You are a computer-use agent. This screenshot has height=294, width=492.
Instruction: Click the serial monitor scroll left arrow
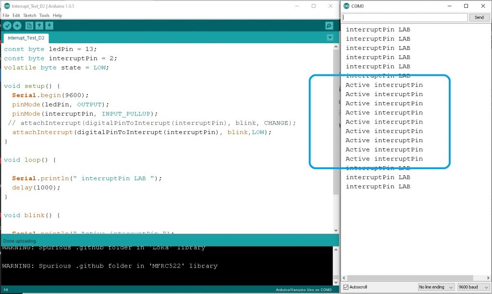[344, 278]
